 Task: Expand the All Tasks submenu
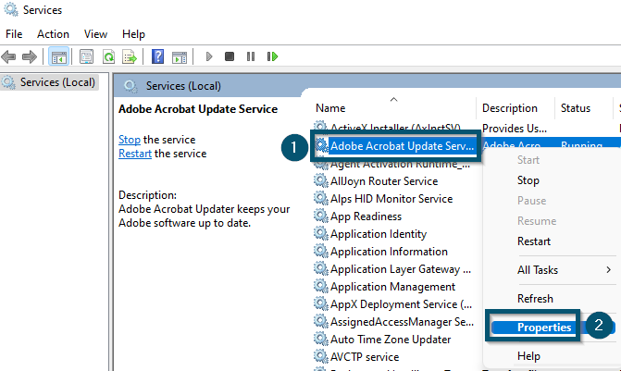pos(565,270)
